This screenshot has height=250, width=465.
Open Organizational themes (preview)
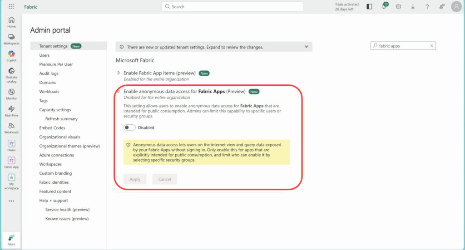[69, 146]
